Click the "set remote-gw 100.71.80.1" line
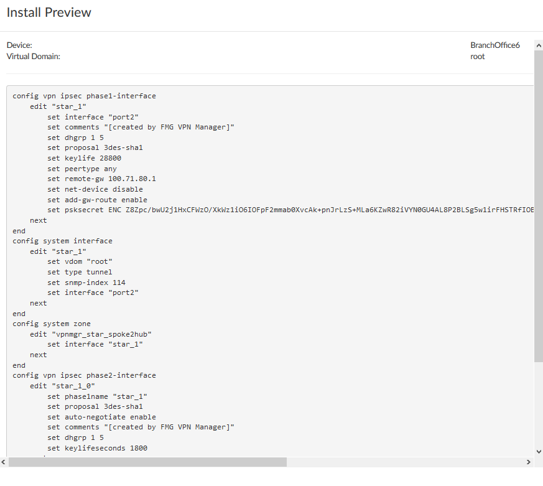The width and height of the screenshot is (543, 486). pos(100,179)
